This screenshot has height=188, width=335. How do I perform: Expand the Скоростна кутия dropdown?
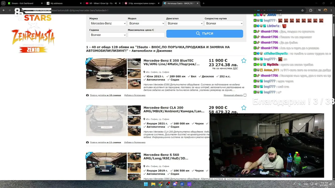click(224, 23)
